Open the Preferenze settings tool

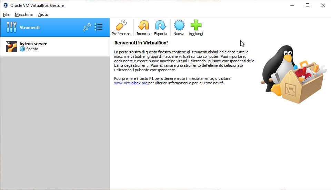pyautogui.click(x=121, y=28)
